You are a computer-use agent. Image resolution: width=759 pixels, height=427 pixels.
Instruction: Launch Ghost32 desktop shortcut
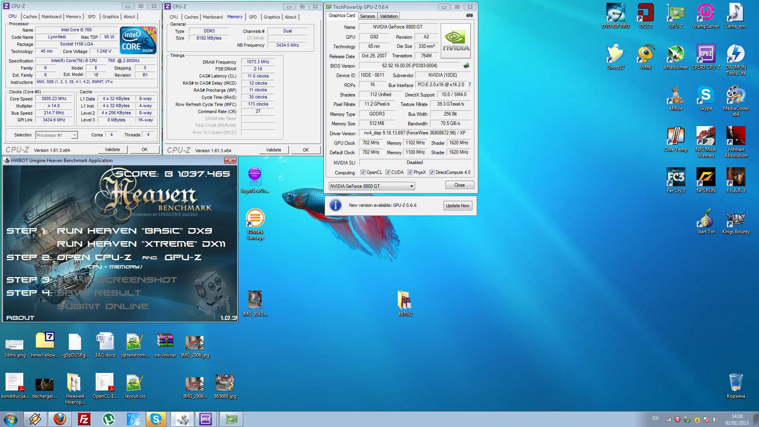[616, 57]
